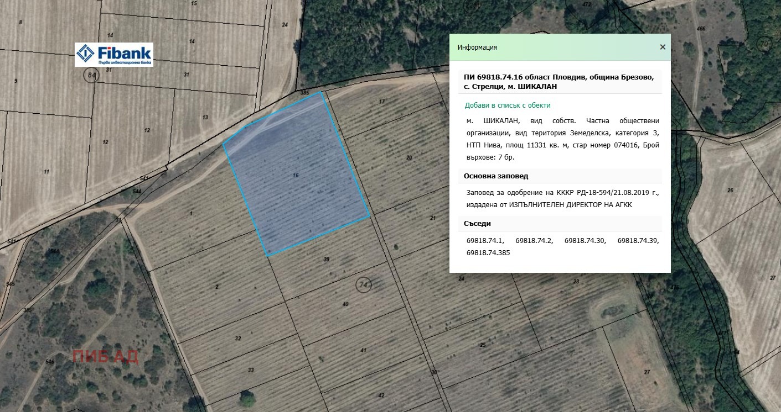Click the Информация popup header bar
781x412 pixels.
560,47
